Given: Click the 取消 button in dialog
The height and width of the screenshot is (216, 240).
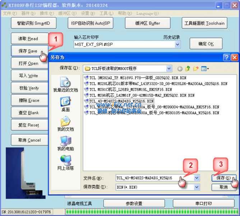Looking at the screenshot, I should point(223,187).
